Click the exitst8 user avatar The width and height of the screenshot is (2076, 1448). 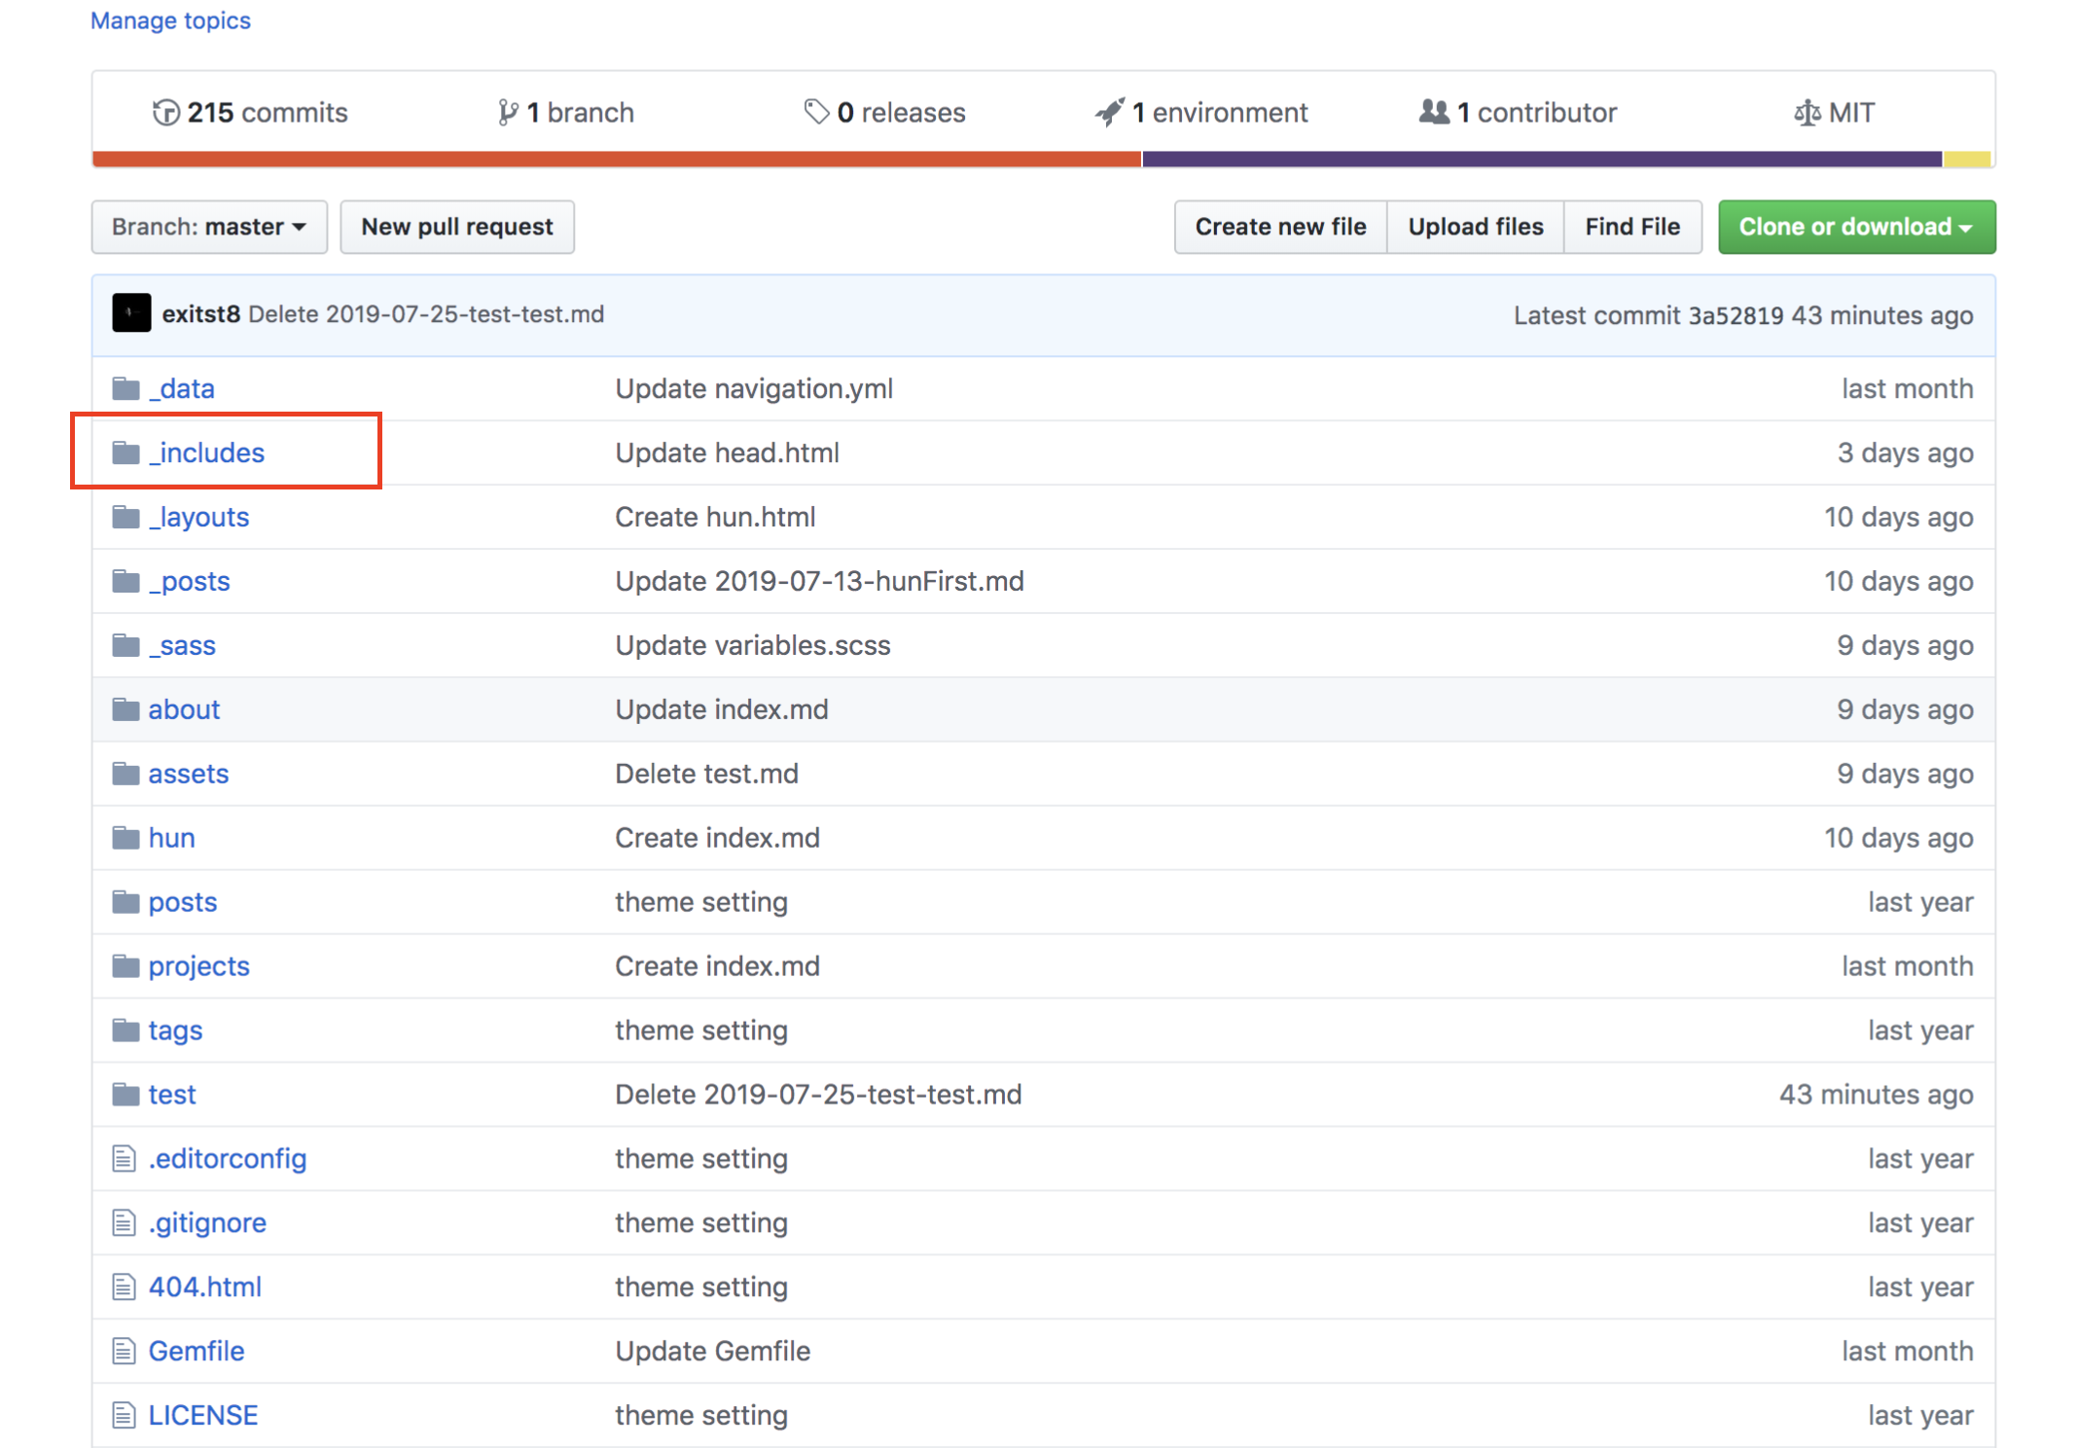(131, 314)
